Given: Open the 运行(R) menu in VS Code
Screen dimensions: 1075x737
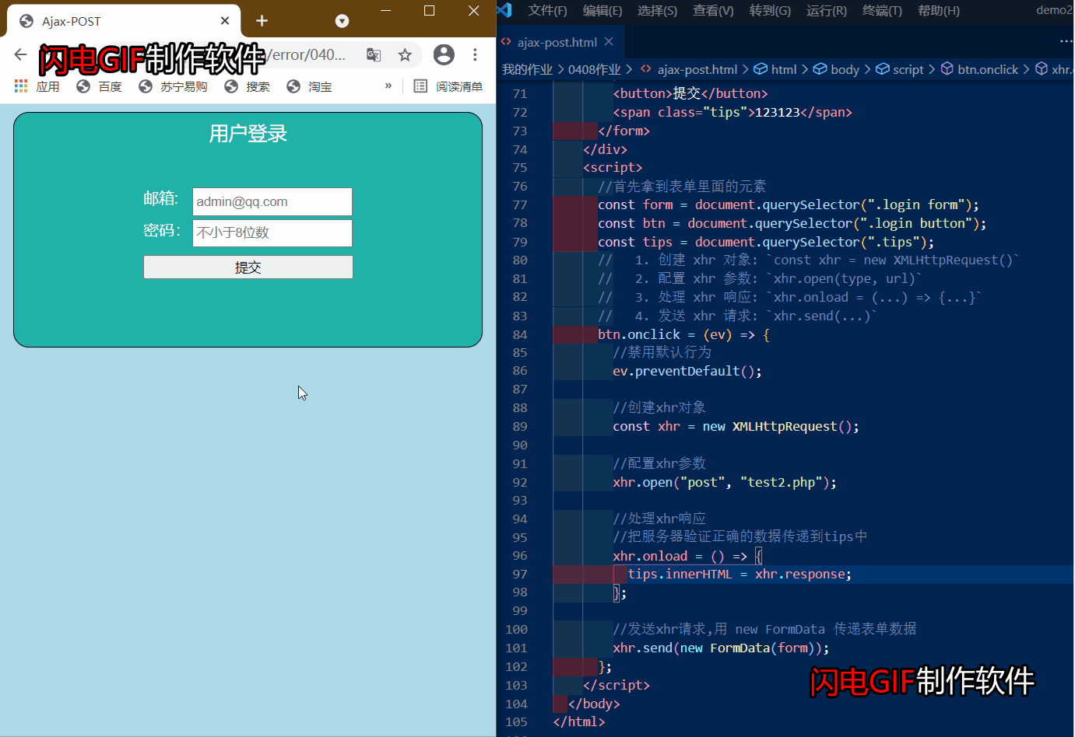Looking at the screenshot, I should pyautogui.click(x=827, y=10).
